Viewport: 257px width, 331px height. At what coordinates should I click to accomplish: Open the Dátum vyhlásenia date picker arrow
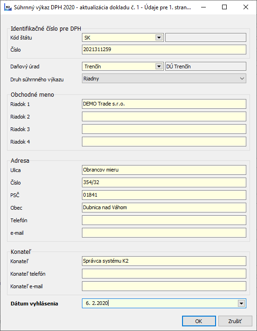(241, 304)
